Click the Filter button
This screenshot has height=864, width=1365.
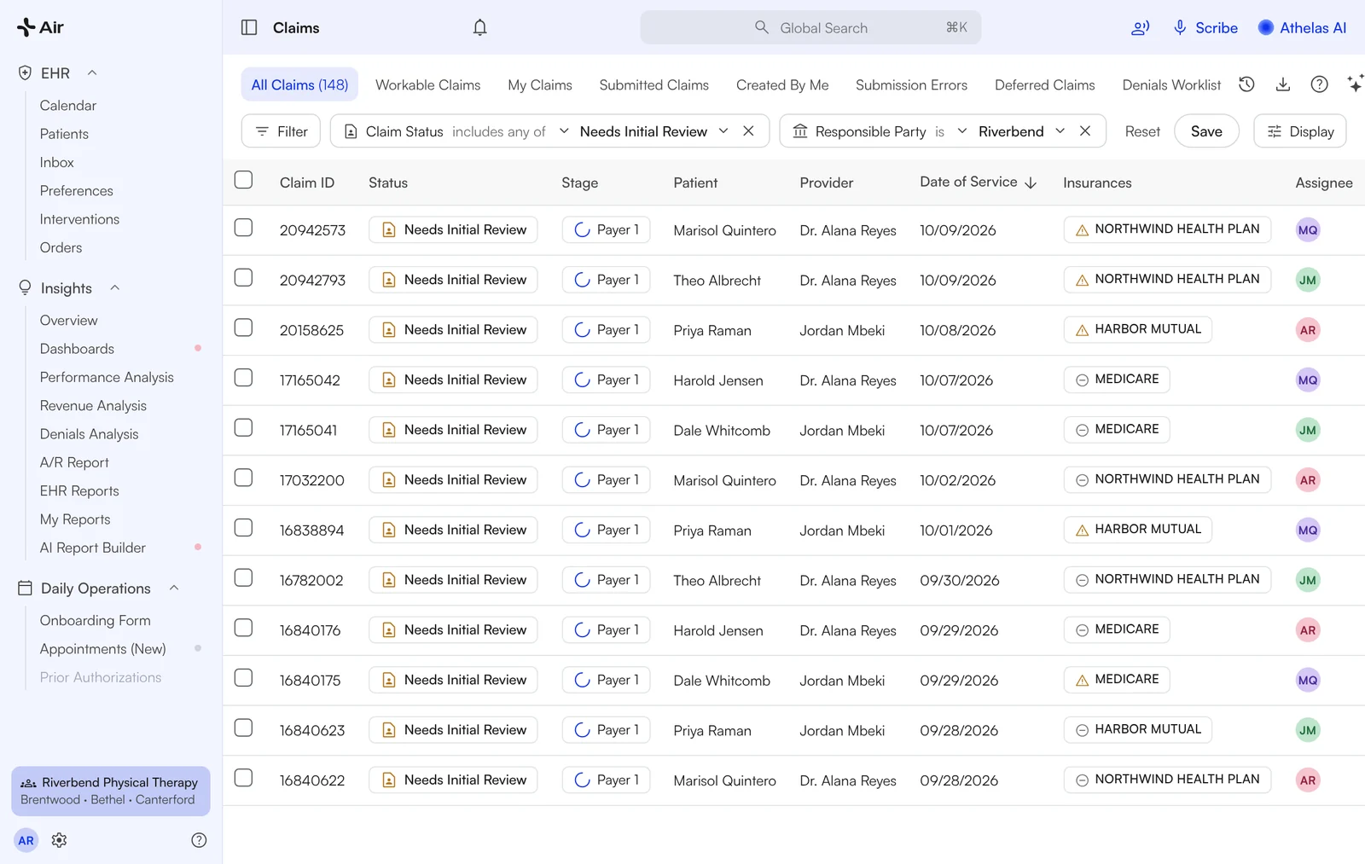pos(282,131)
